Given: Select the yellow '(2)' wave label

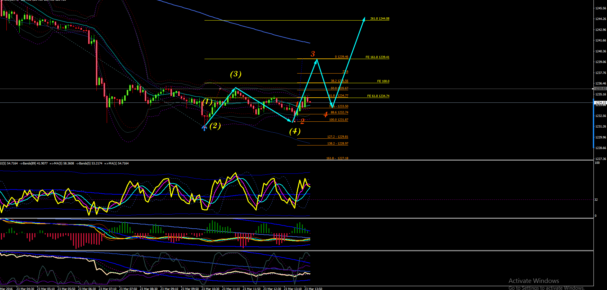Looking at the screenshot, I should [x=215, y=126].
